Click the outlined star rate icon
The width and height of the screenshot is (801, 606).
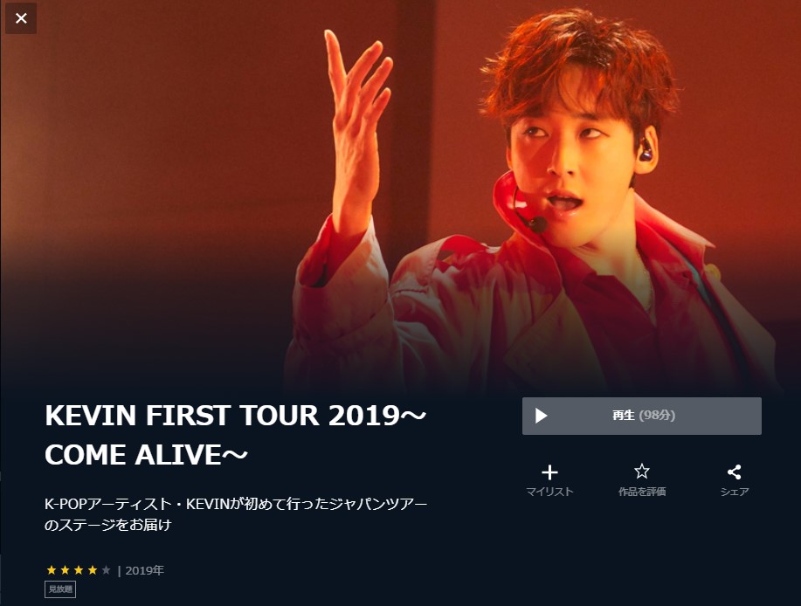(642, 472)
